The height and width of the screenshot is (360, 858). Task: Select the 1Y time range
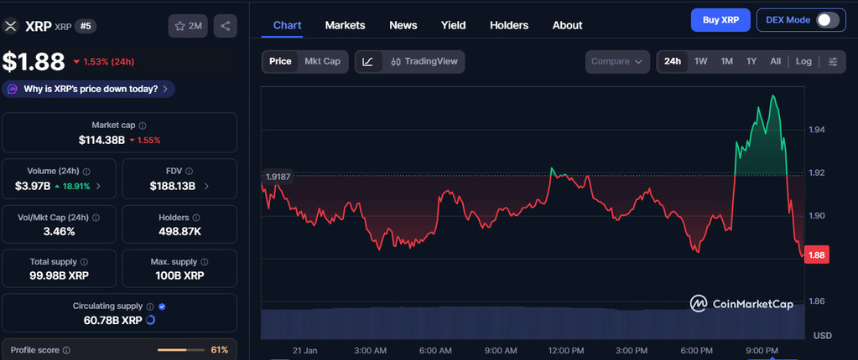pyautogui.click(x=751, y=61)
